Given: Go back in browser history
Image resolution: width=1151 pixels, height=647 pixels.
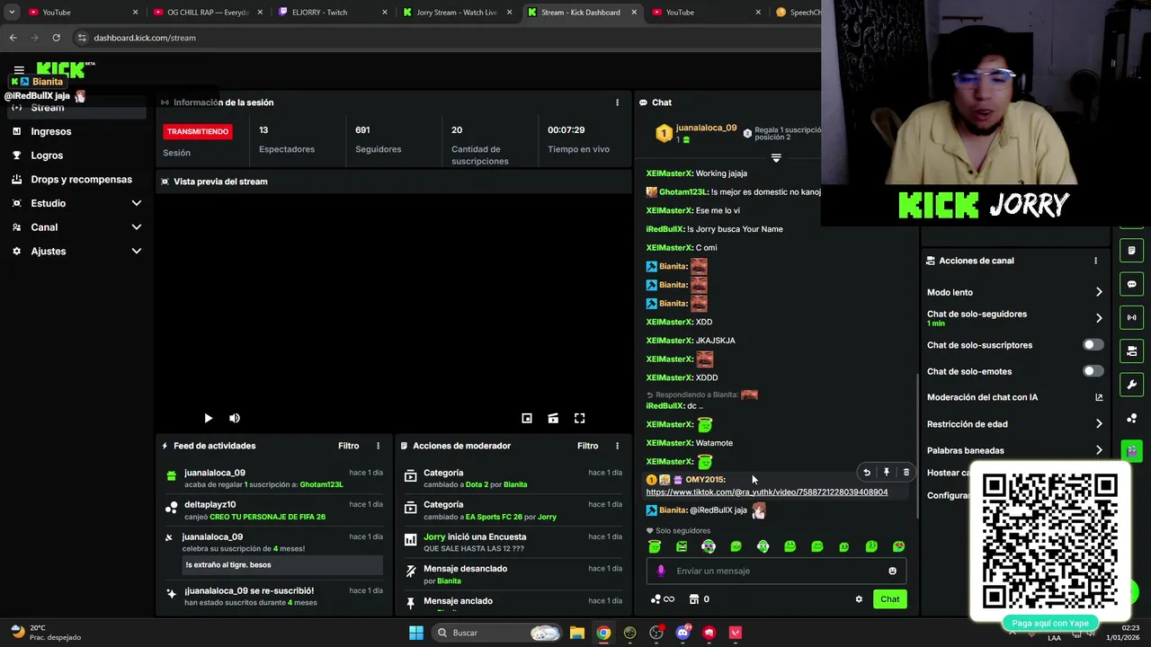Looking at the screenshot, I should click(x=13, y=38).
